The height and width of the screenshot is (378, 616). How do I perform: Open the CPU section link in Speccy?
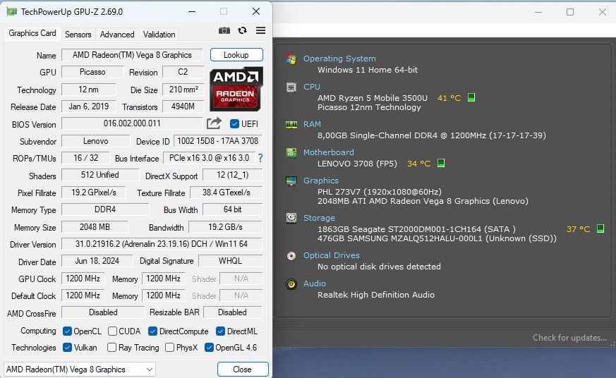312,87
